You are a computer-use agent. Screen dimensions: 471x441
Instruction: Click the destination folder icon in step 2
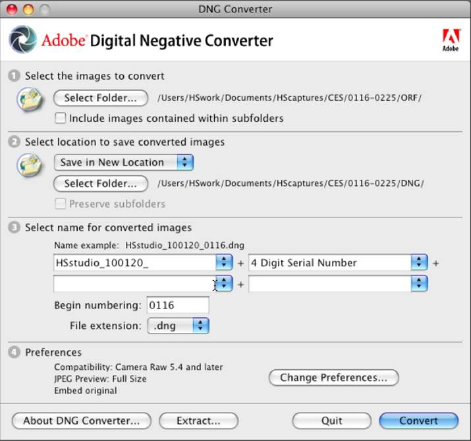(x=30, y=164)
